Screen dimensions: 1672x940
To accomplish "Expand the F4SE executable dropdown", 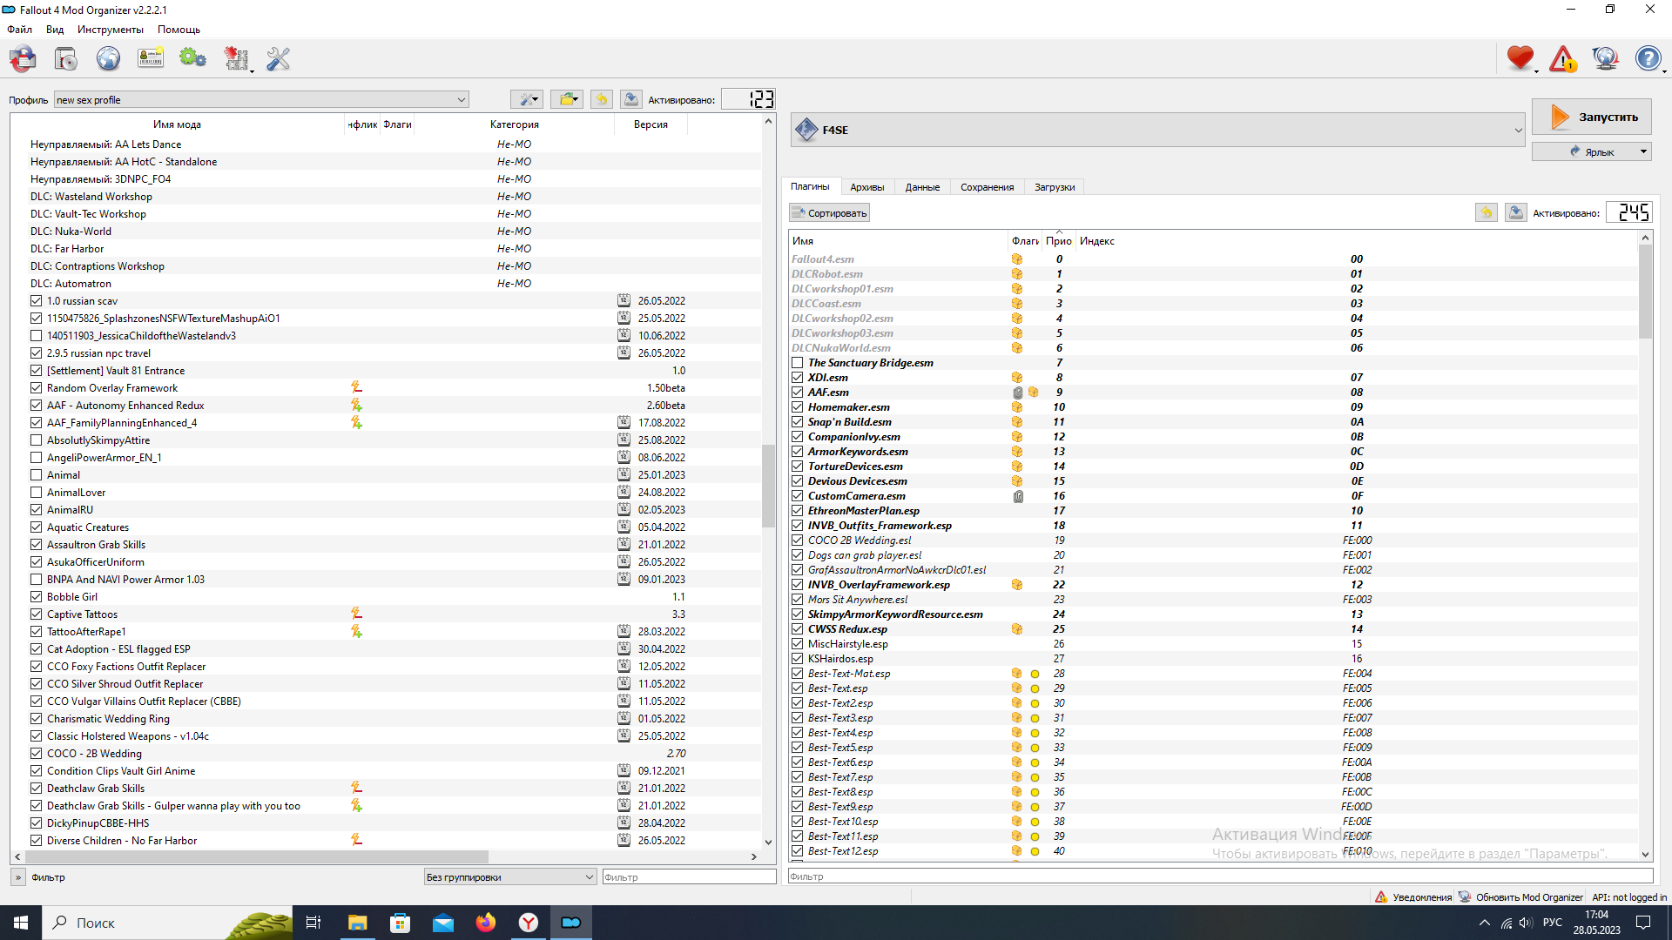I will (1518, 131).
